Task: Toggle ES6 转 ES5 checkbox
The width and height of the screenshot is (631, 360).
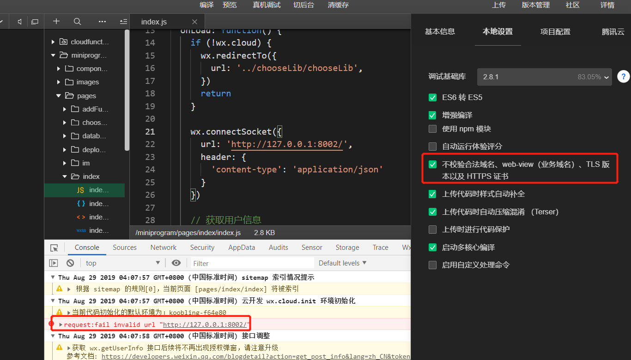Action: pyautogui.click(x=432, y=97)
